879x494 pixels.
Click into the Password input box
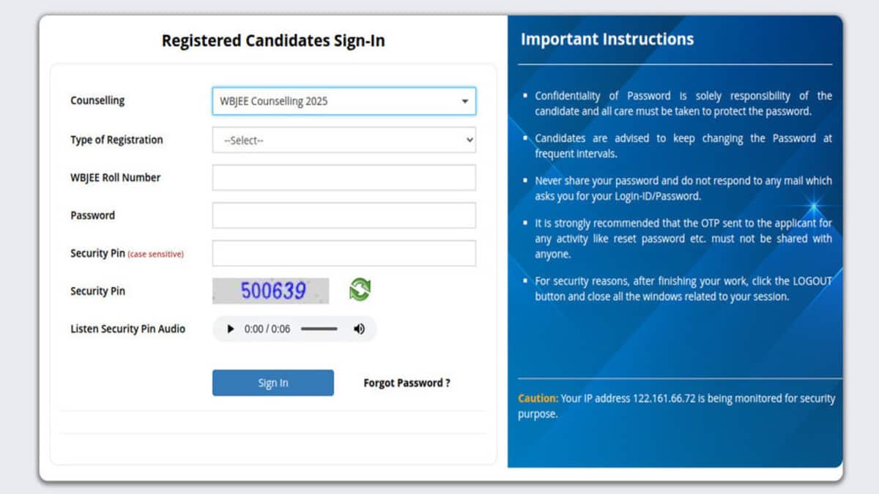click(x=344, y=216)
